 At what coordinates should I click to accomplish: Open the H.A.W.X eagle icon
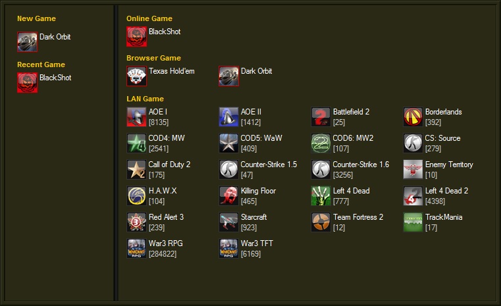tap(136, 196)
